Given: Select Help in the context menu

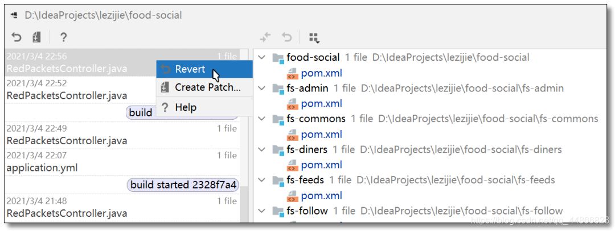Looking at the screenshot, I should click(x=186, y=107).
